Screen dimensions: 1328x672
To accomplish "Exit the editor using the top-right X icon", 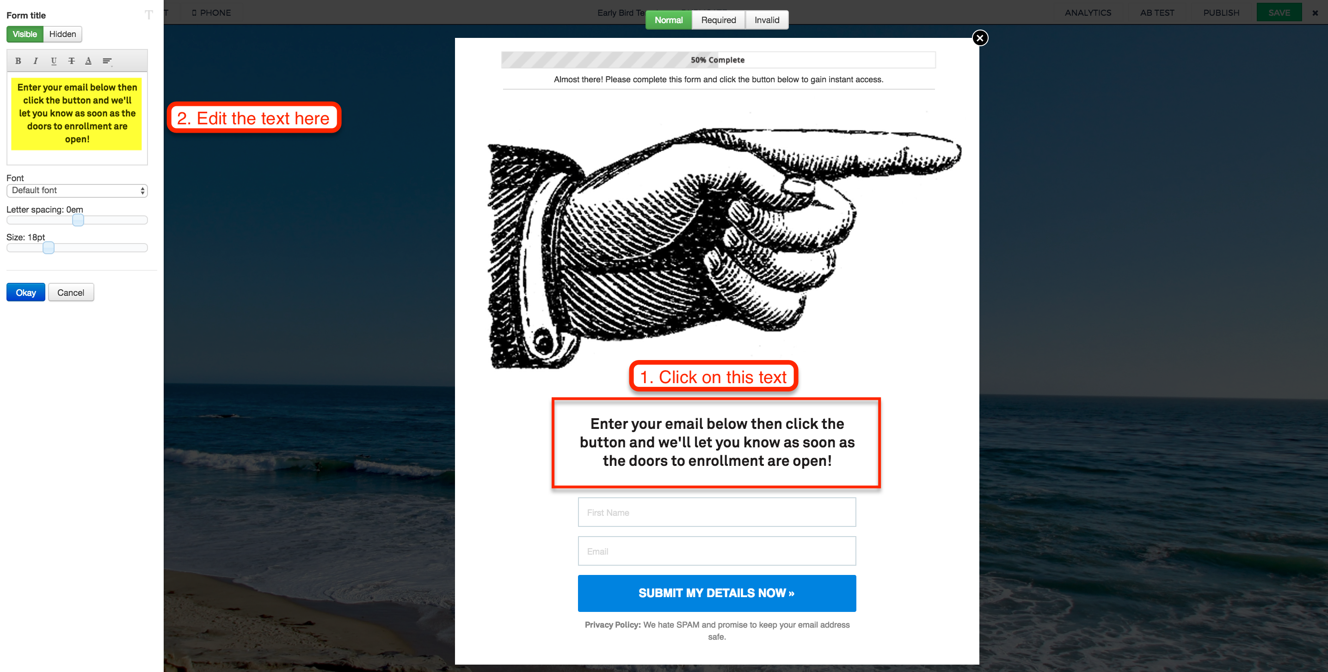I will pyautogui.click(x=1315, y=13).
